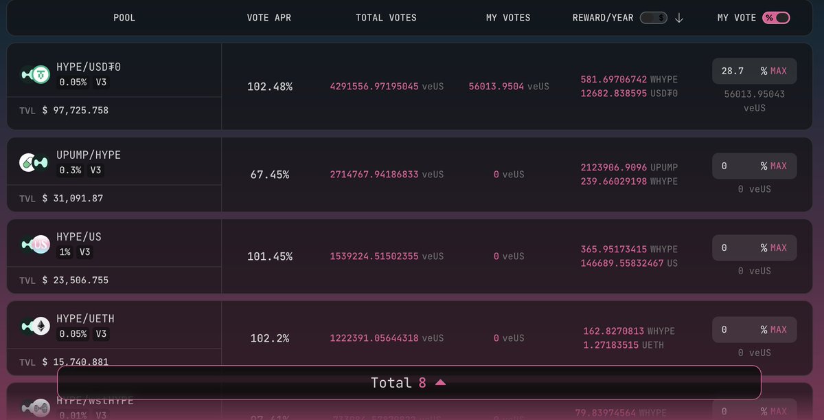Click reward 2123906.9096 UPUMP
Image resolution: width=824 pixels, height=420 pixels.
click(629, 168)
